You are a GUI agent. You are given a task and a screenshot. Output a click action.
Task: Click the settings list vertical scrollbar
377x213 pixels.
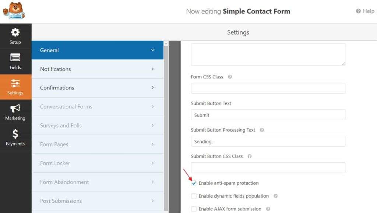[166, 125]
